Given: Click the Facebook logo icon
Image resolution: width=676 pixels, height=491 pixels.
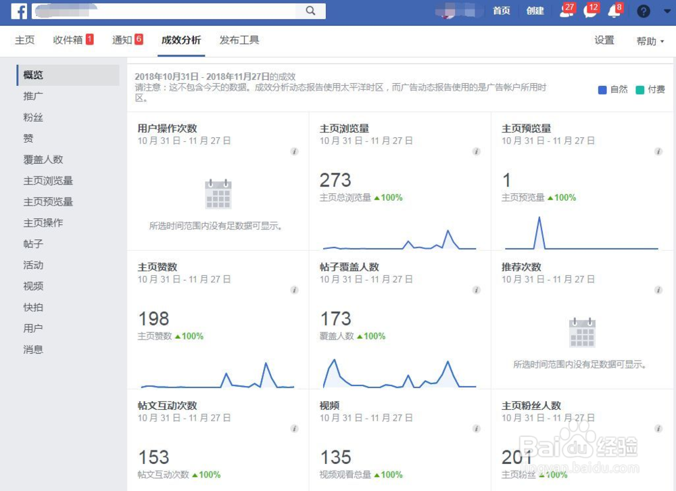Looking at the screenshot, I should click(x=19, y=11).
